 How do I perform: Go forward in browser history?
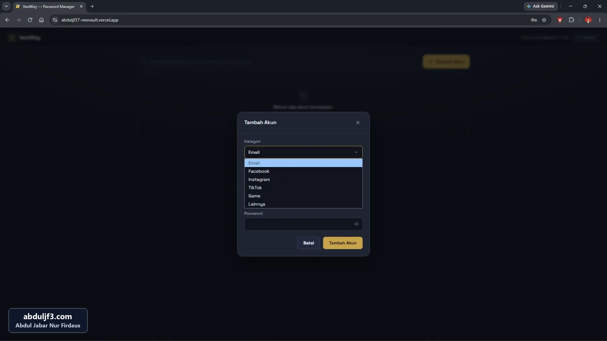click(19, 20)
